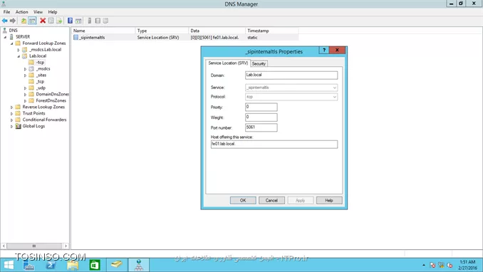Click the Help button in the dialog
Viewport: 483px width, 272px height.
point(329,200)
